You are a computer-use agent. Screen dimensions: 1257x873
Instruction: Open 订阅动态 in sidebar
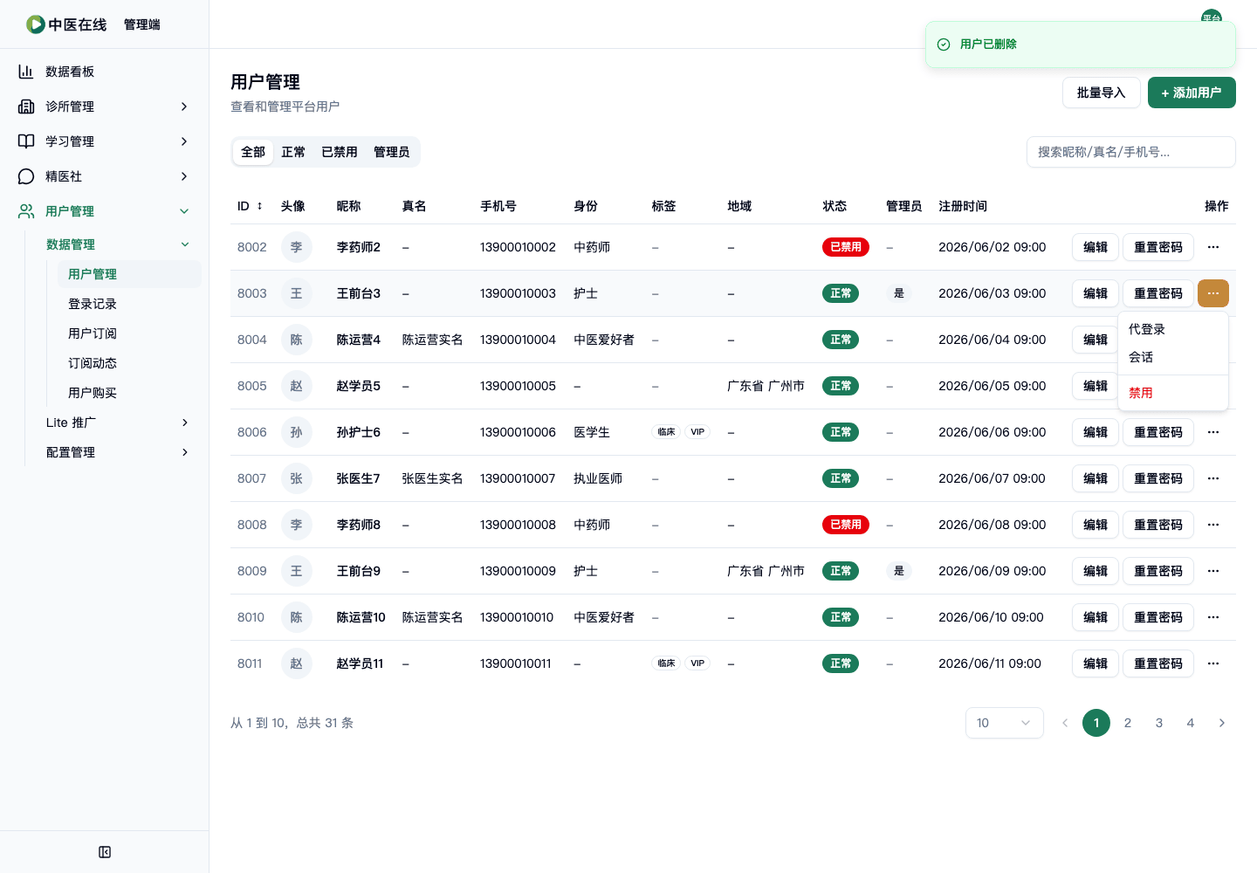click(x=129, y=363)
